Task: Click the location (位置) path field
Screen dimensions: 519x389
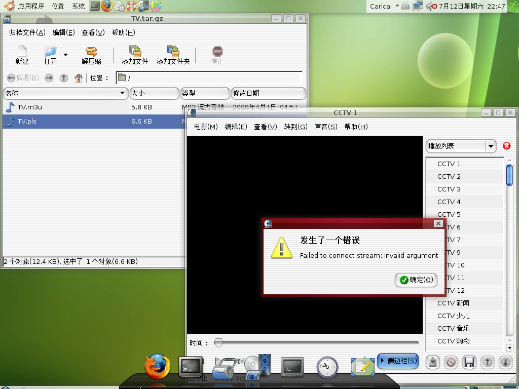Action: coord(209,77)
